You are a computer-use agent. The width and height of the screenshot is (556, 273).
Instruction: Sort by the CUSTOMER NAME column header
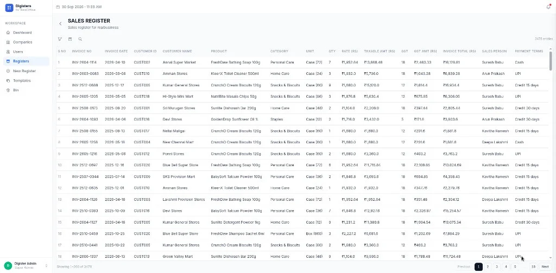[177, 52]
